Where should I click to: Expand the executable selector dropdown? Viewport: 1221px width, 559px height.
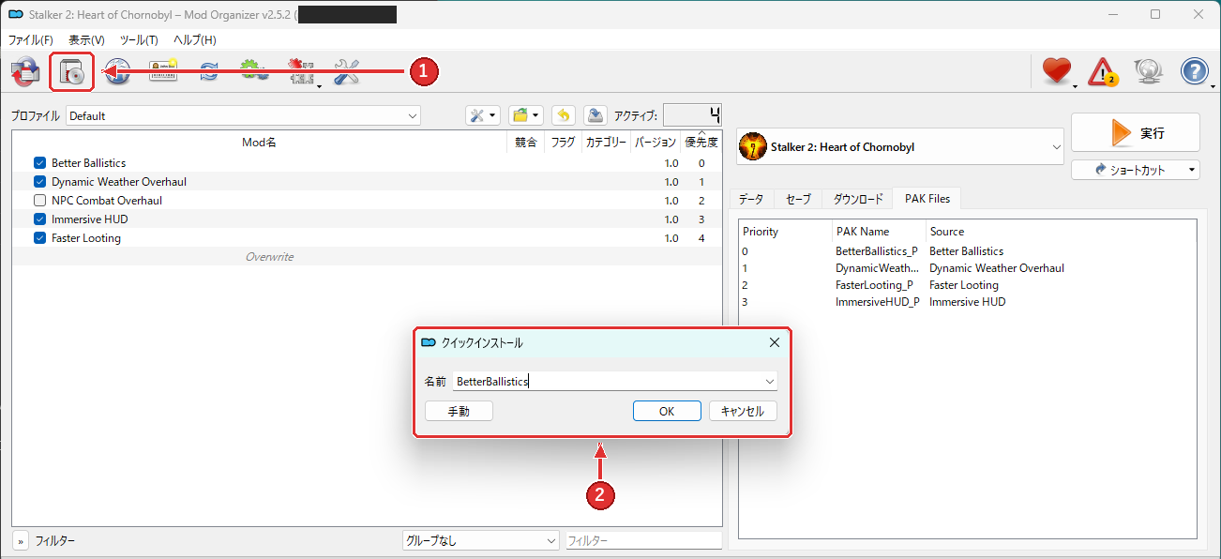click(900, 146)
